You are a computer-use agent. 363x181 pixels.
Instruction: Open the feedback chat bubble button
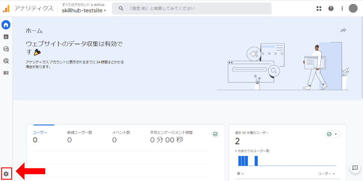tap(355, 168)
